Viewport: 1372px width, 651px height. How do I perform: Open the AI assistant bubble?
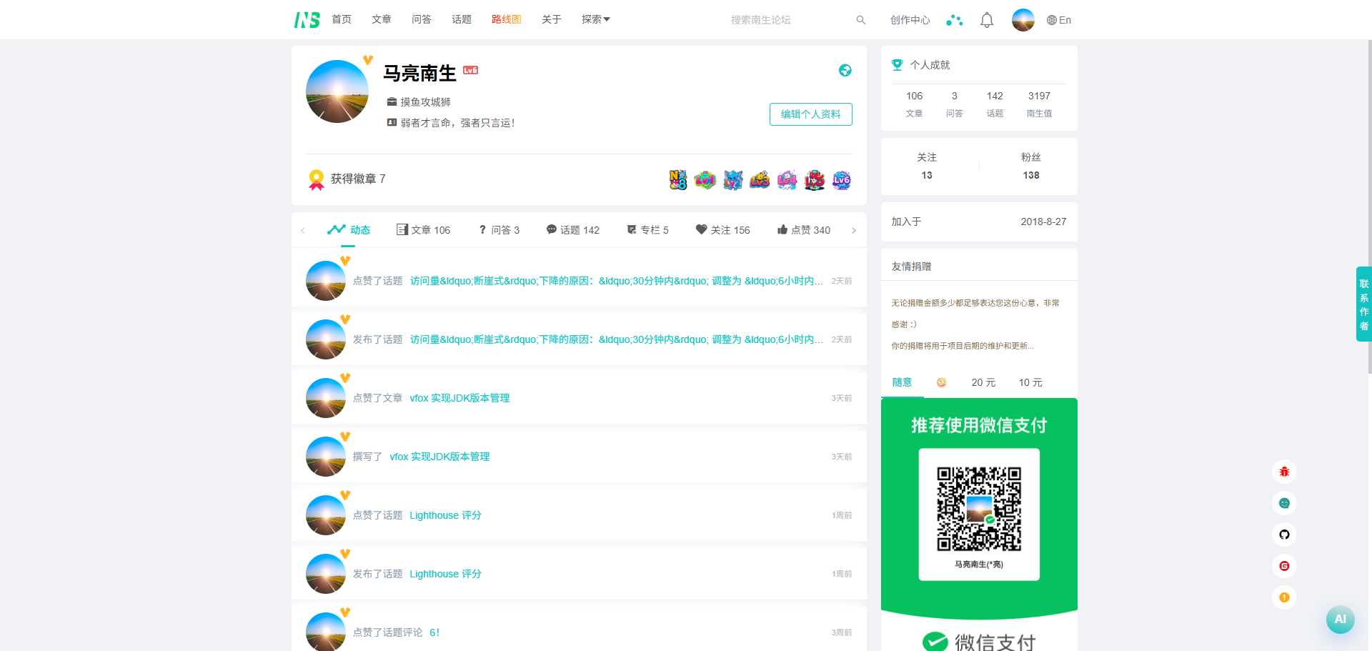click(x=1341, y=620)
